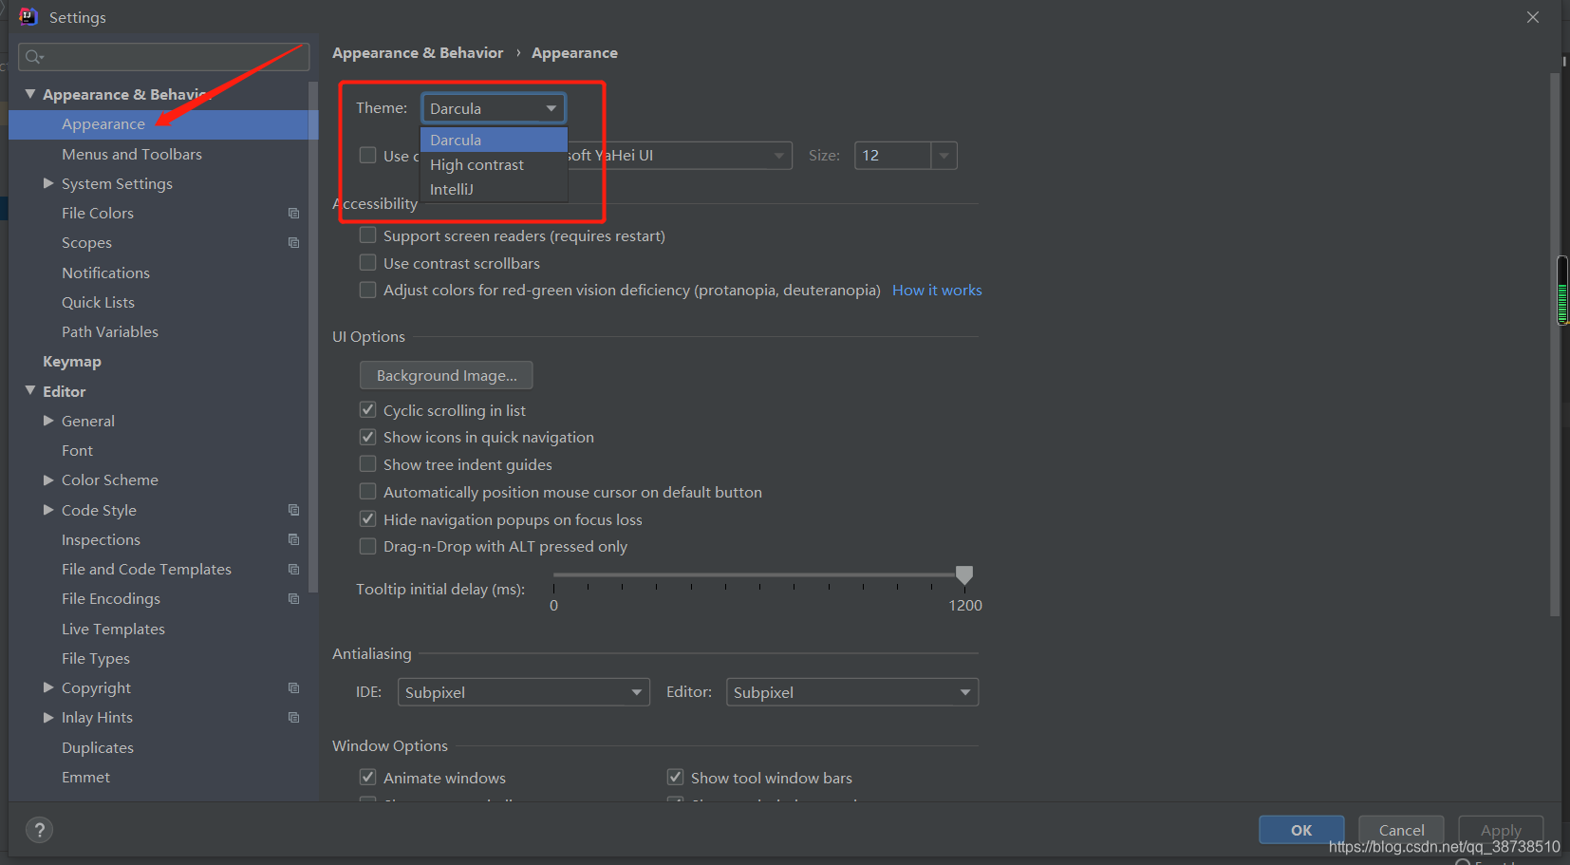Viewport: 1570px width, 865px height.
Task: Collapse the Editor tree node
Action: (x=30, y=390)
